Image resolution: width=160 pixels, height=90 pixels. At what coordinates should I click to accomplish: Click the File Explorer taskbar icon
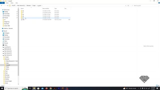pyautogui.click(x=34, y=88)
